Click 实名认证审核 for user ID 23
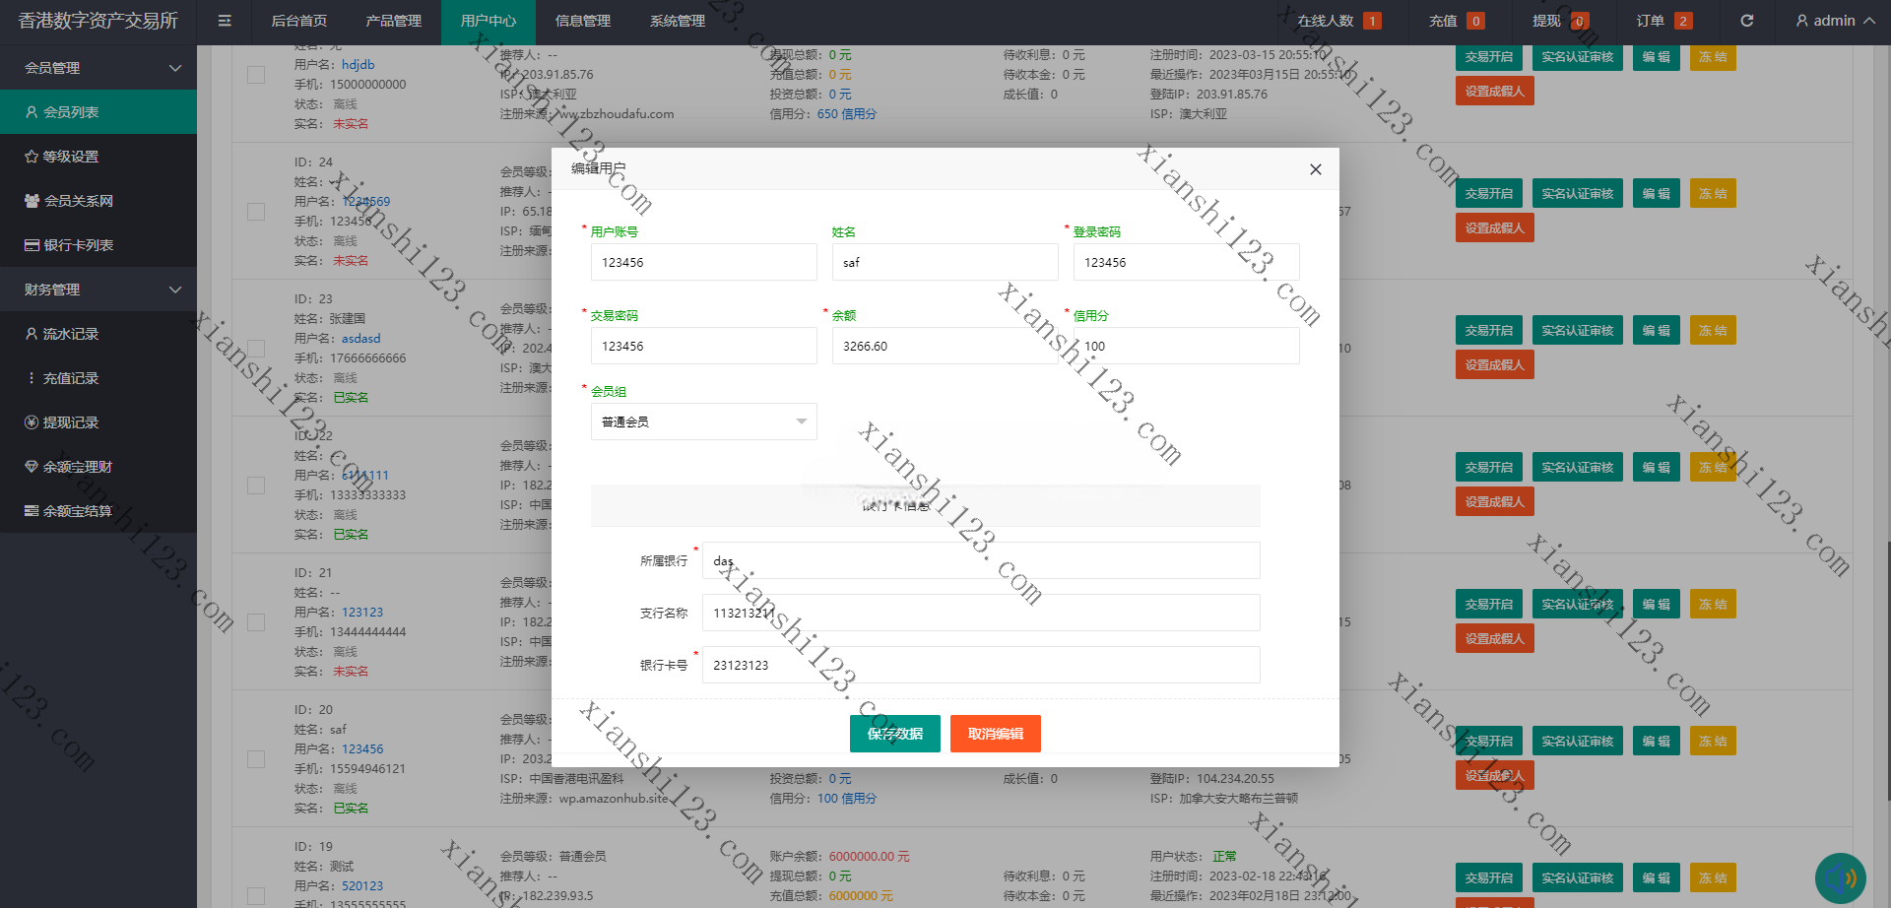Image resolution: width=1891 pixels, height=908 pixels. (1577, 331)
